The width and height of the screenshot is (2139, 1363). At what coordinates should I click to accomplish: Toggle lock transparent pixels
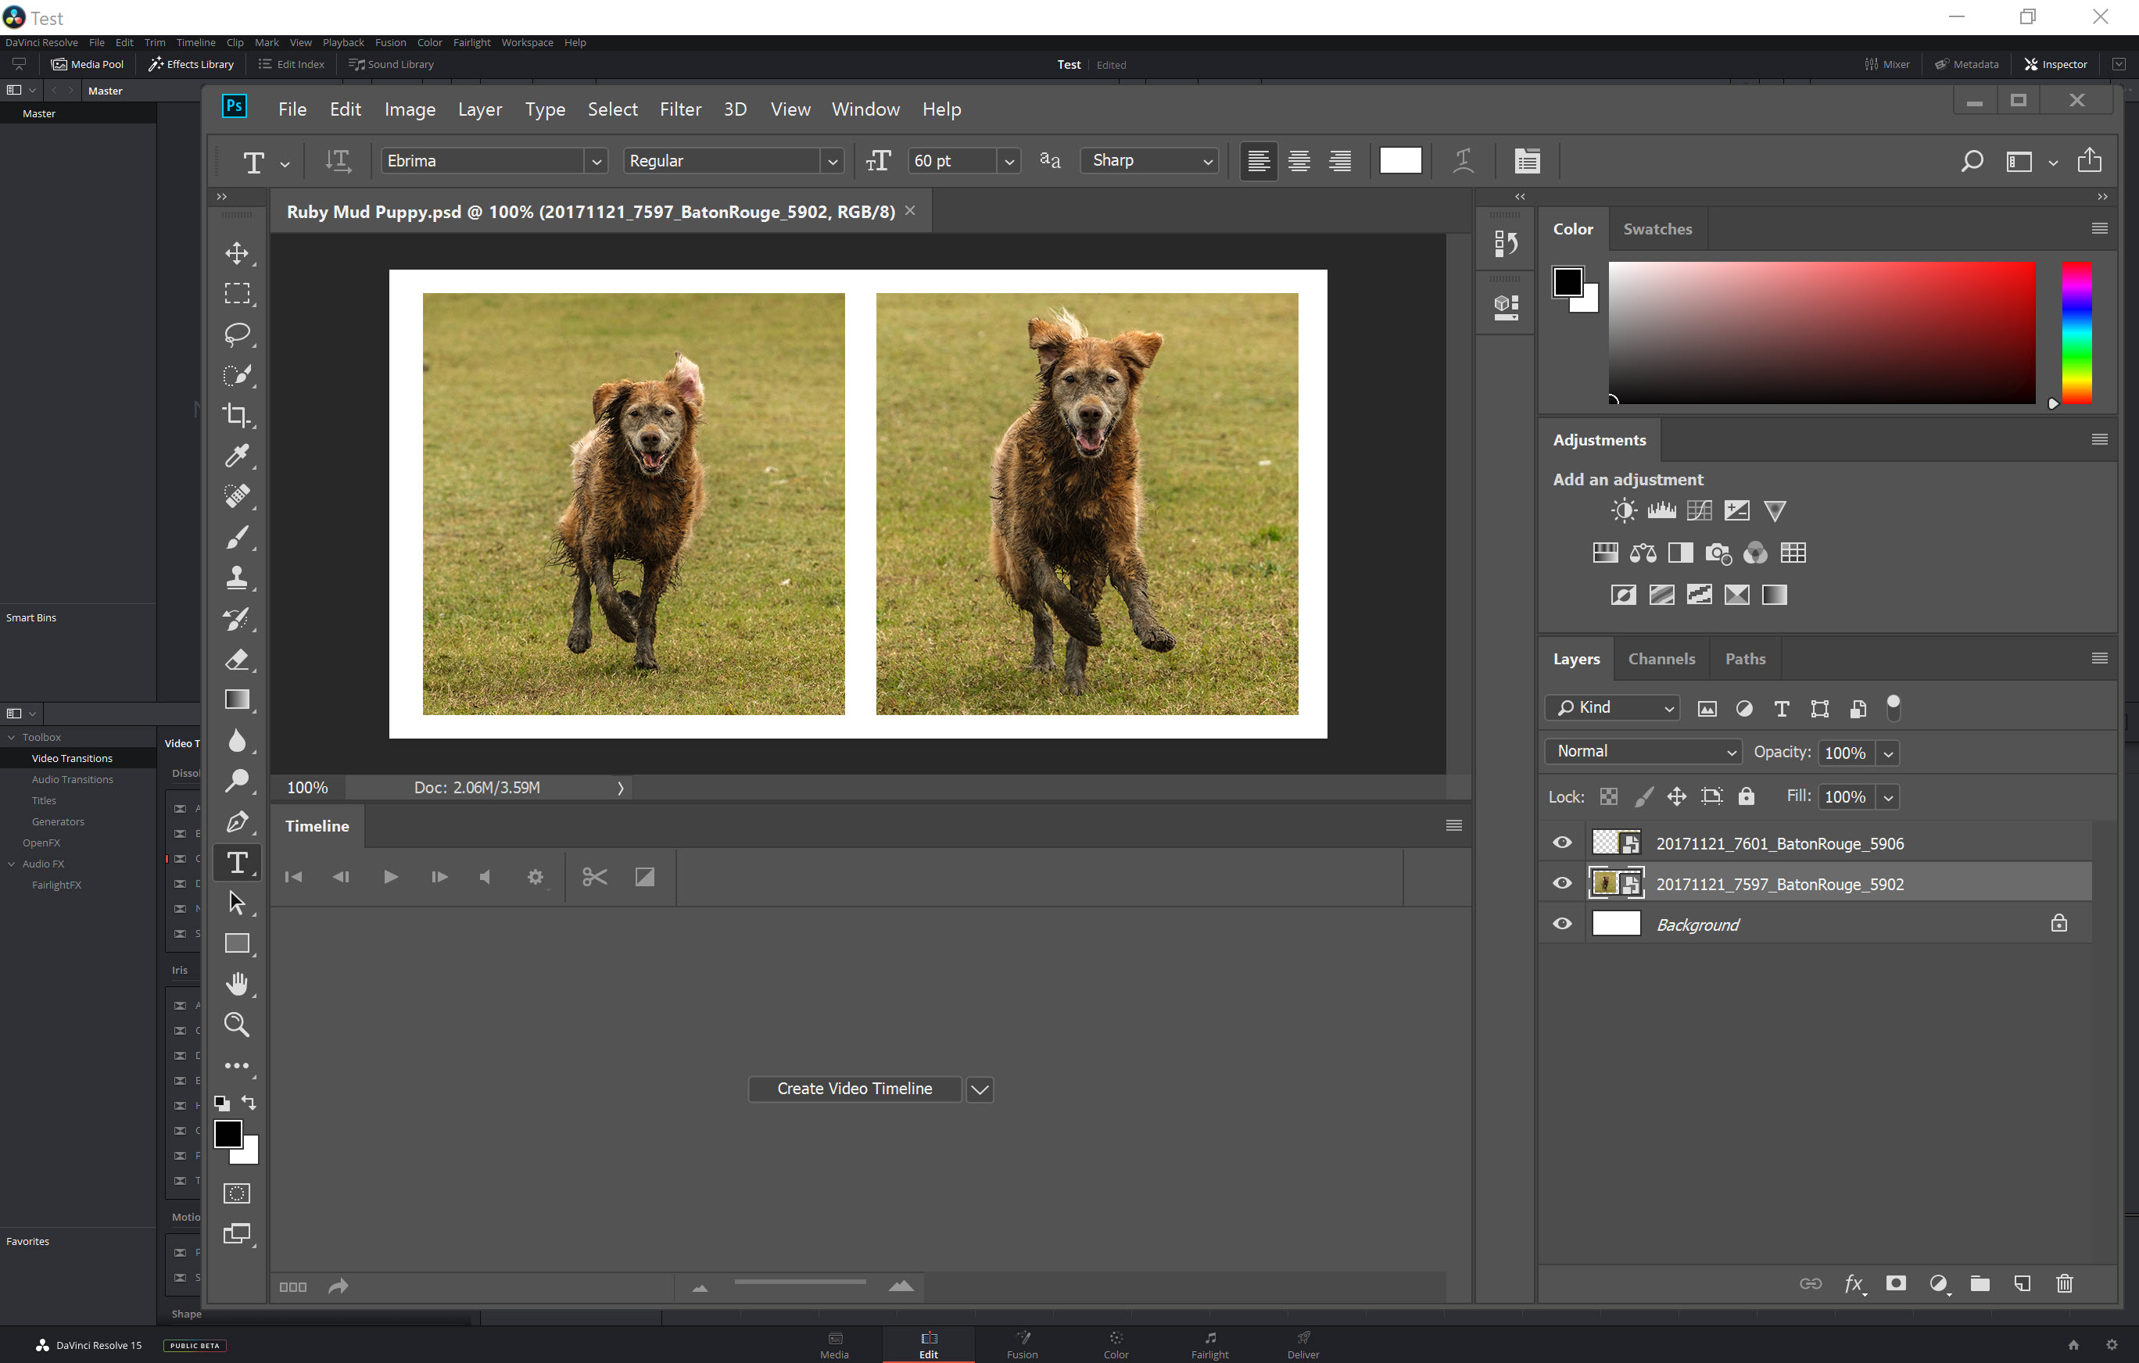(1609, 796)
